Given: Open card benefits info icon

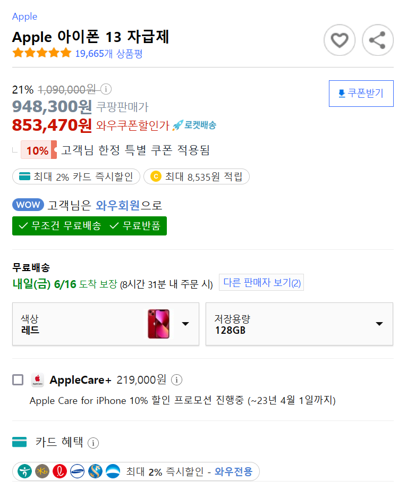Looking at the screenshot, I should (x=93, y=443).
